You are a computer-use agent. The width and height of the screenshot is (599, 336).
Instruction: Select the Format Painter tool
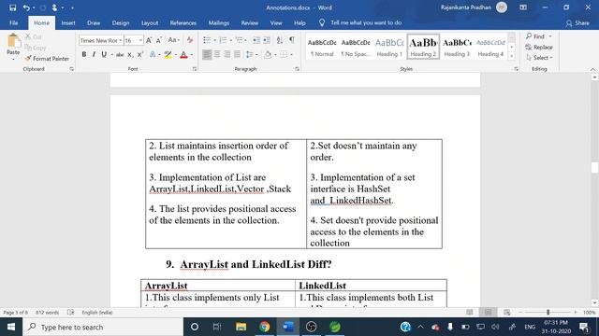point(47,59)
